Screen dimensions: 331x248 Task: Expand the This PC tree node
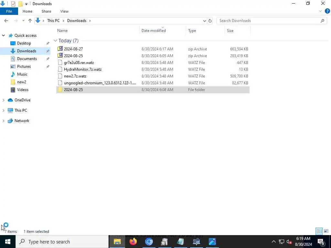[x=3, y=110]
